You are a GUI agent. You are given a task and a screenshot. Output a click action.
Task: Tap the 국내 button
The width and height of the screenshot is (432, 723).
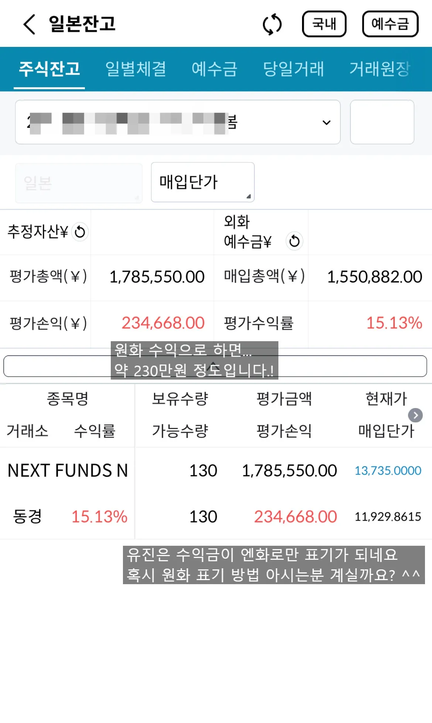[324, 24]
